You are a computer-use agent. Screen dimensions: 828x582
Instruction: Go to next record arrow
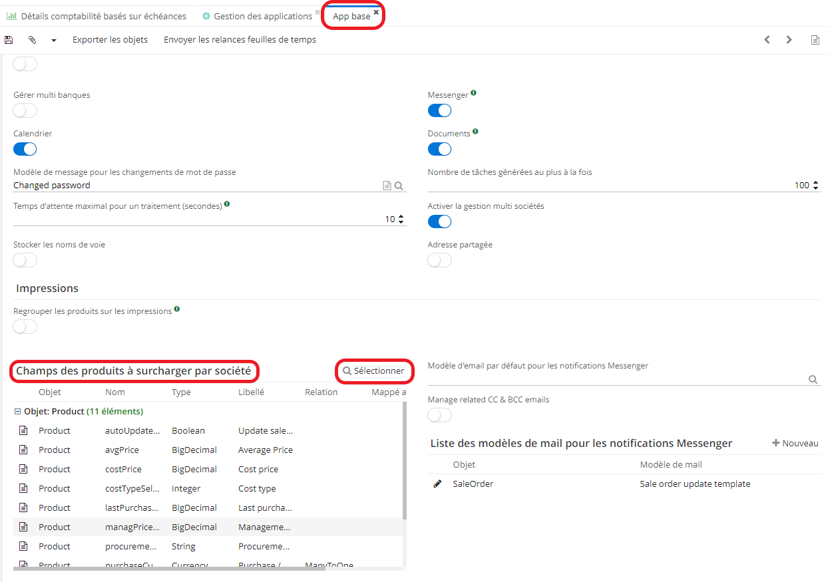click(789, 40)
